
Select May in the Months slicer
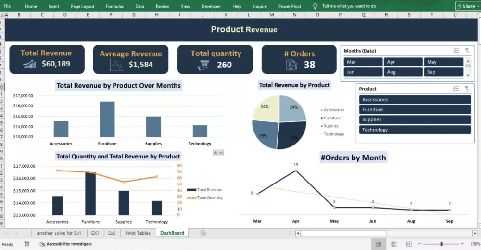(443, 62)
